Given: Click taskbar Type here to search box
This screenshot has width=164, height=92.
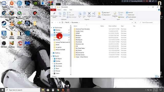Looking at the screenshot, I should pos(23,90).
